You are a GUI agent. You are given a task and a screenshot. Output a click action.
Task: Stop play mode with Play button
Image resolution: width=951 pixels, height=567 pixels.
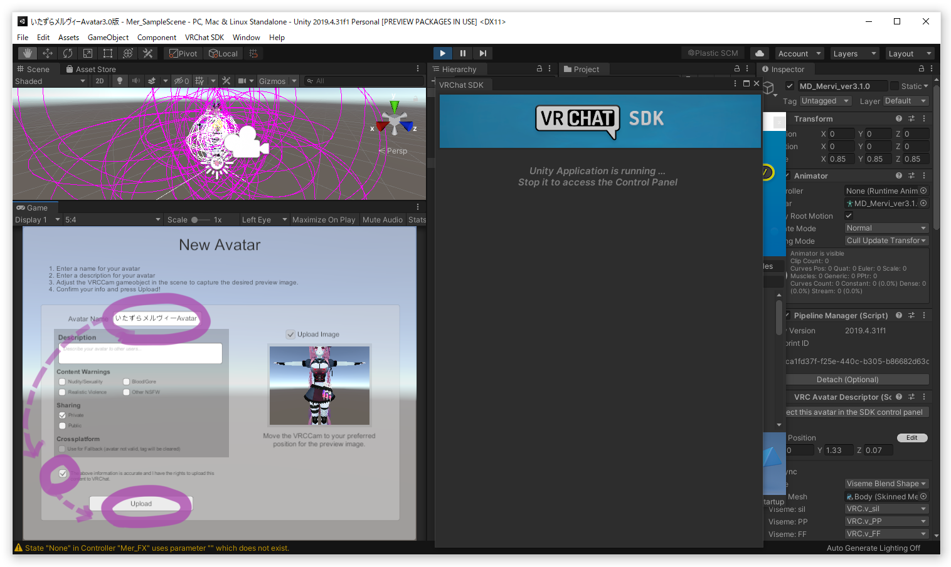click(x=442, y=53)
